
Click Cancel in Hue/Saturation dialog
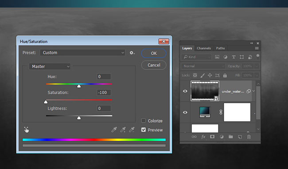(x=154, y=65)
